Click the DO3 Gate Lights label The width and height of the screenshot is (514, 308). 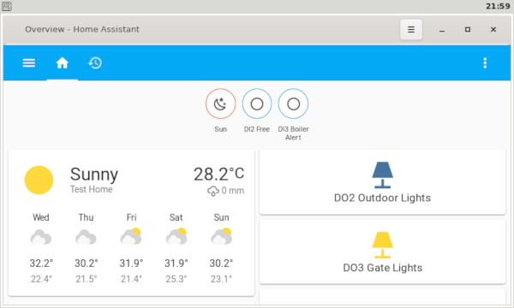tap(383, 268)
